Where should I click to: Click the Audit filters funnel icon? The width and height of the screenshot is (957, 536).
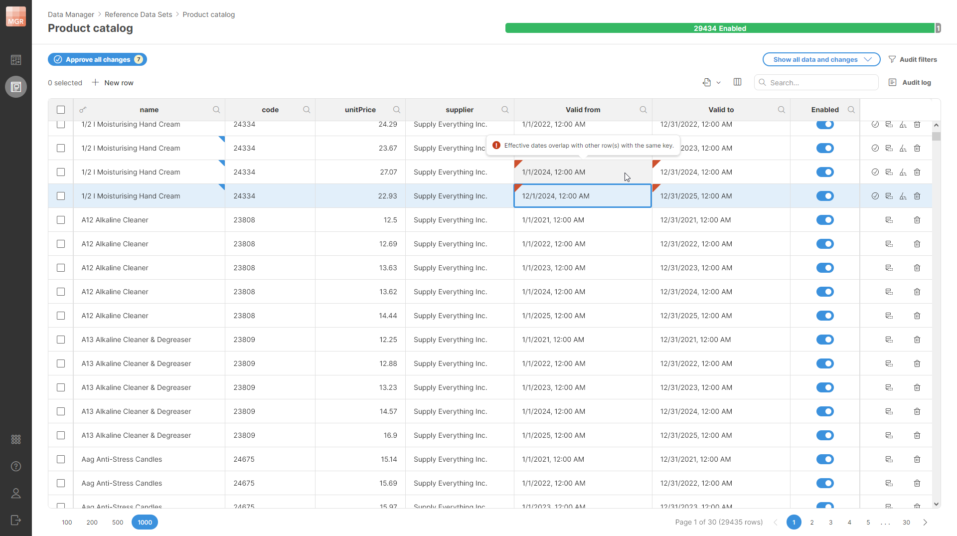892,59
